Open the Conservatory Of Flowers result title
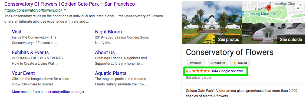 pyautogui.click(x=70, y=4)
